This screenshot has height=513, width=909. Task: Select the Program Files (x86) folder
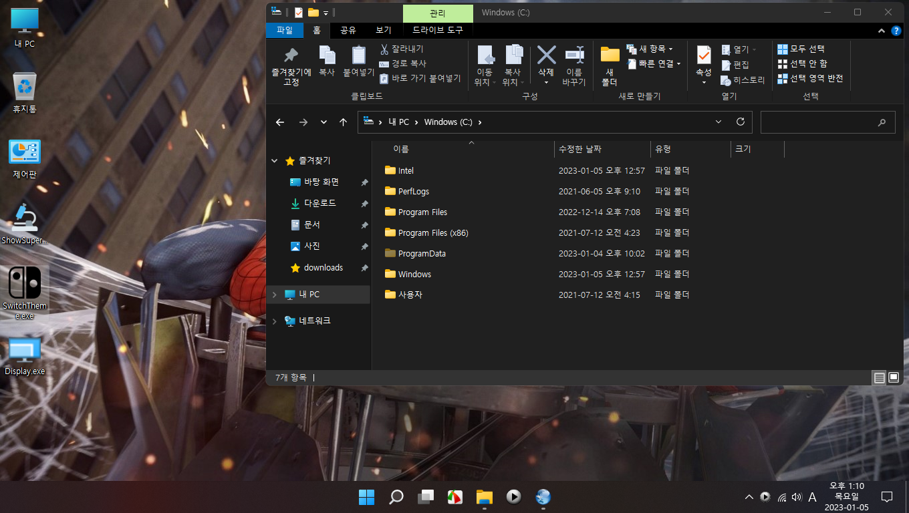433,233
